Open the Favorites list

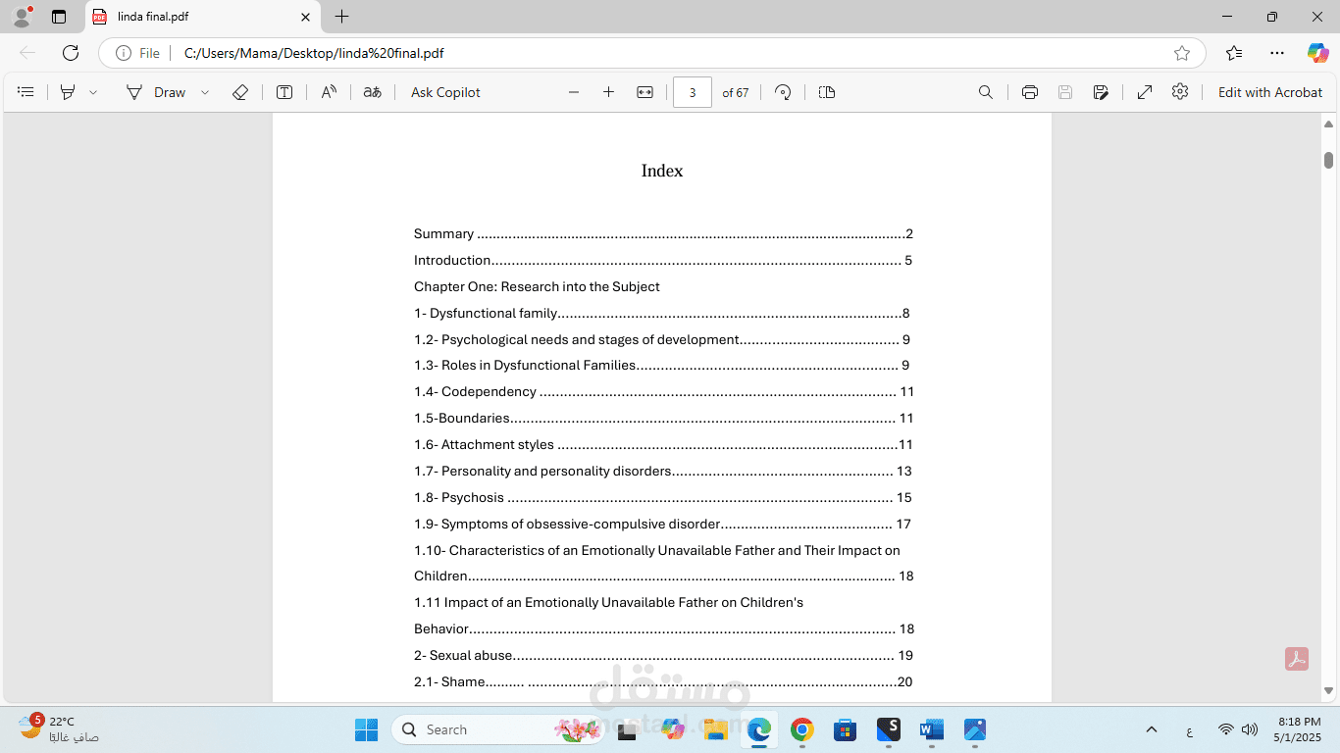[x=1234, y=53]
